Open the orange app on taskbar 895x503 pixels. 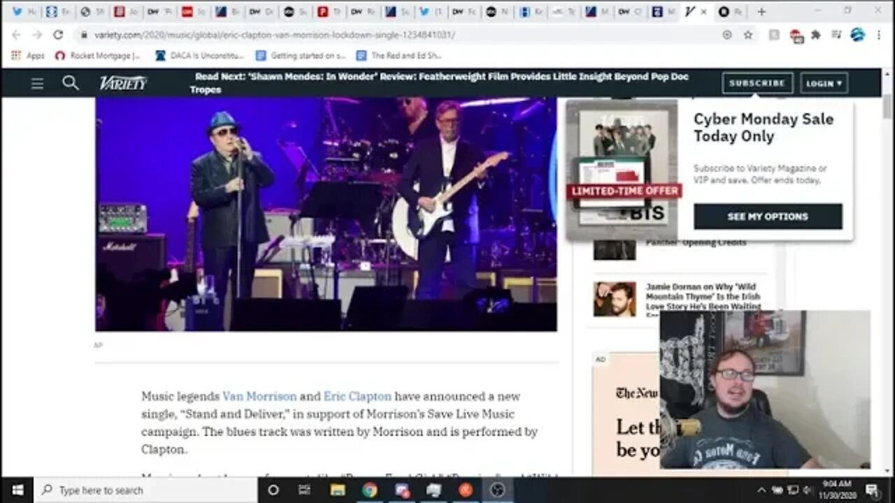(x=466, y=490)
